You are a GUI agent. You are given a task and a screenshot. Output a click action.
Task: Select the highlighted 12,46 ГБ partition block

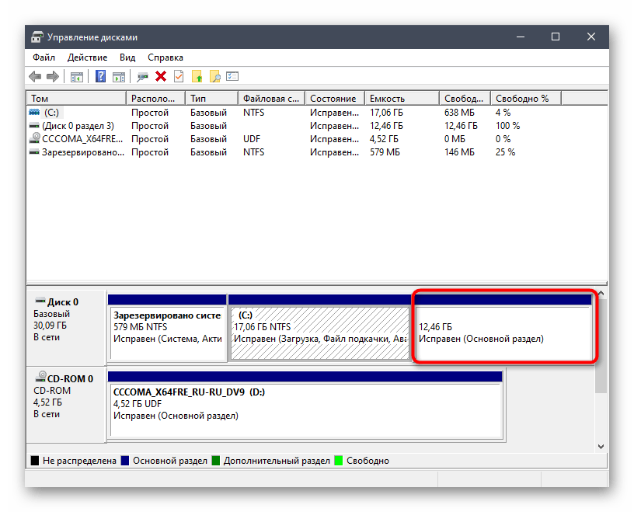click(x=503, y=332)
